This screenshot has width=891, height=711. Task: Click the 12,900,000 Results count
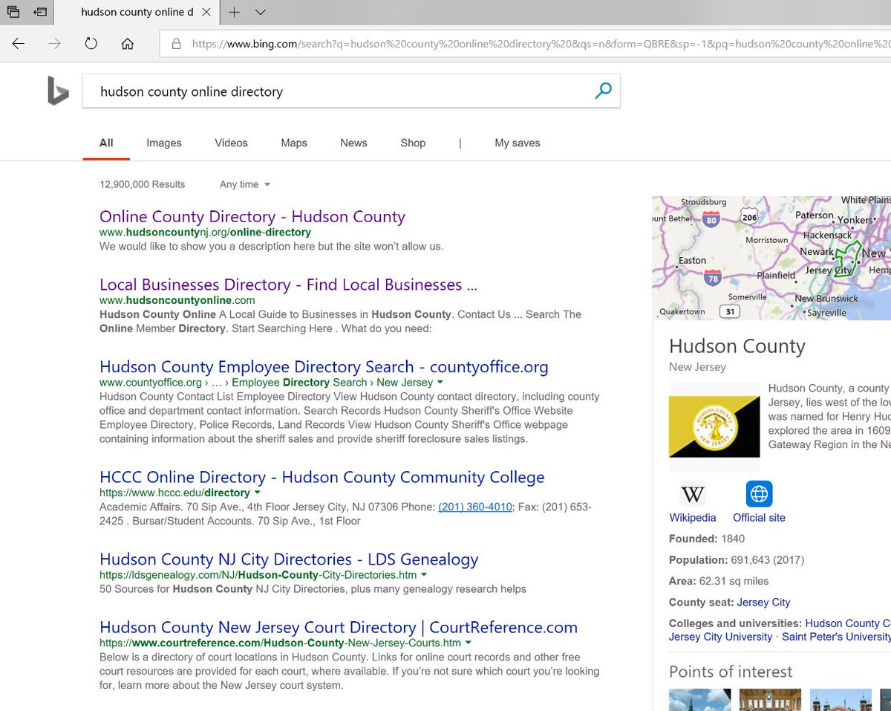pyautogui.click(x=143, y=184)
